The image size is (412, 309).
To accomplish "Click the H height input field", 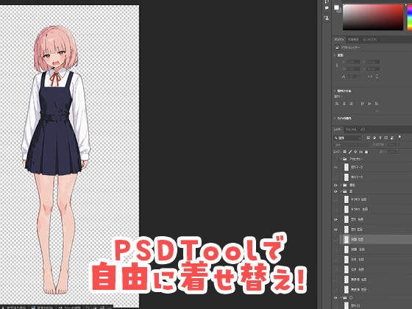I will pyautogui.click(x=353, y=69).
